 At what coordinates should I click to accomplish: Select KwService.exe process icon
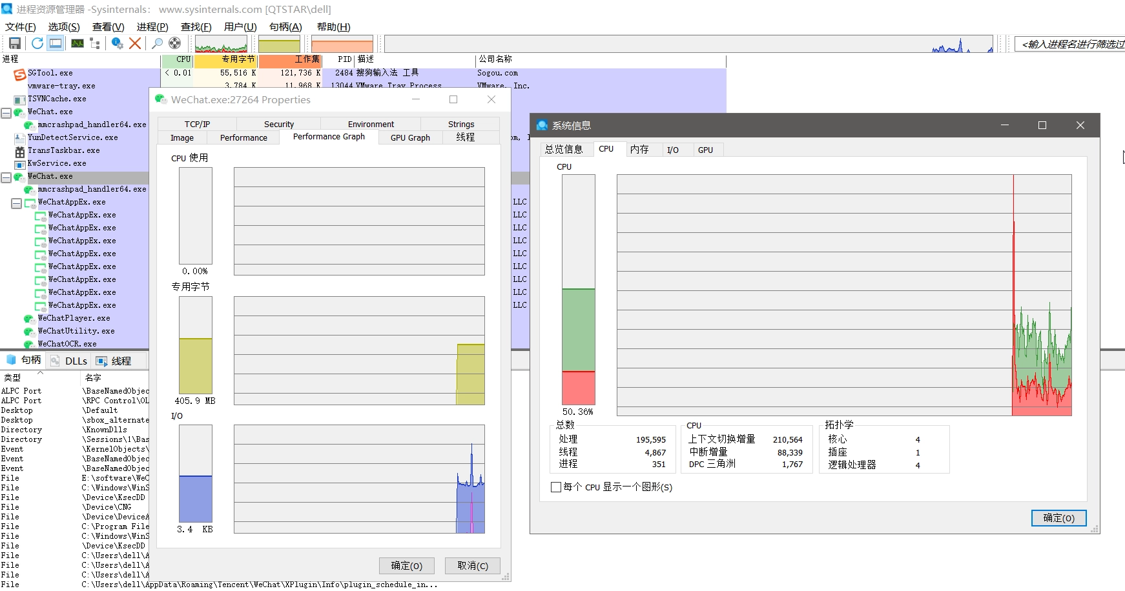tap(20, 164)
